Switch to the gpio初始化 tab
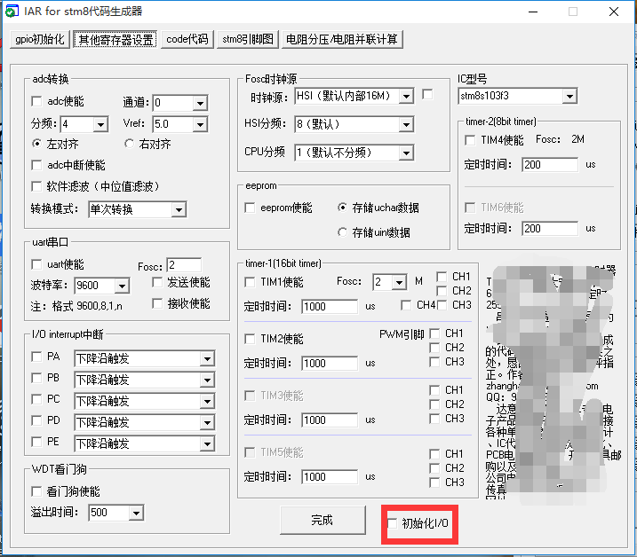The width and height of the screenshot is (637, 557). coord(40,39)
